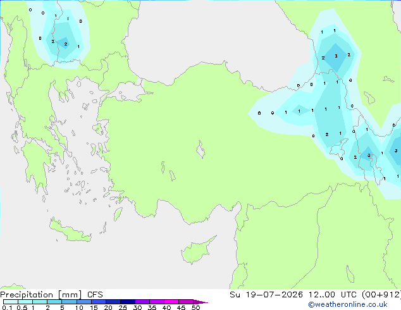
Task: Click the "50" legend scale label
Action: click(x=195, y=307)
